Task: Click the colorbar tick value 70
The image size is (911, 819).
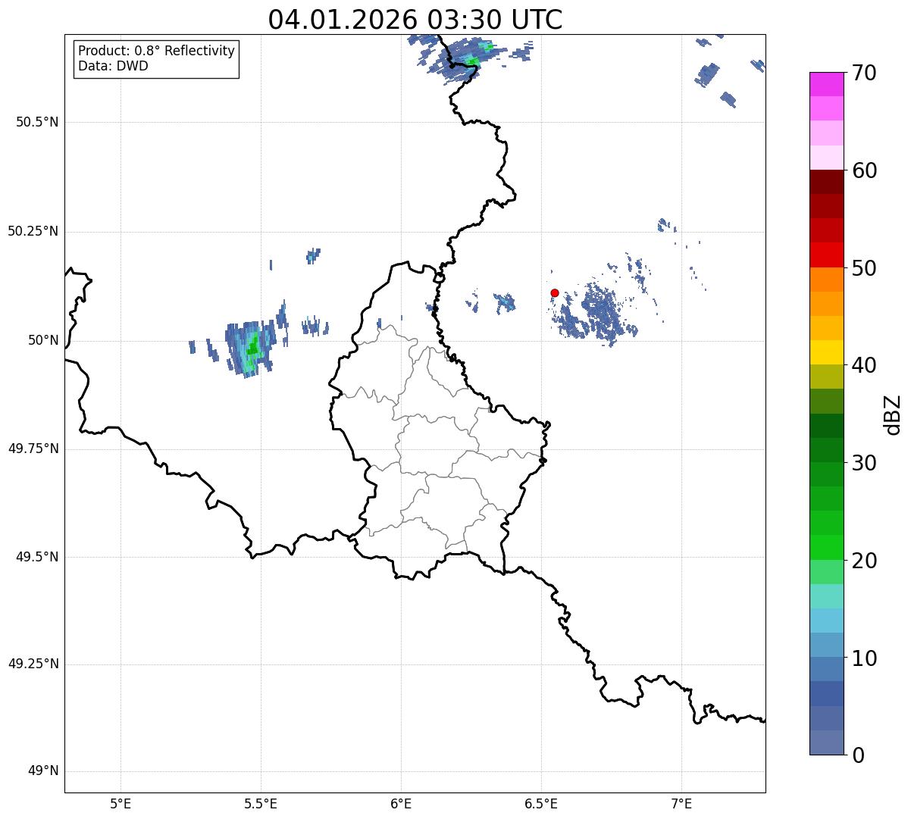Action: (865, 73)
